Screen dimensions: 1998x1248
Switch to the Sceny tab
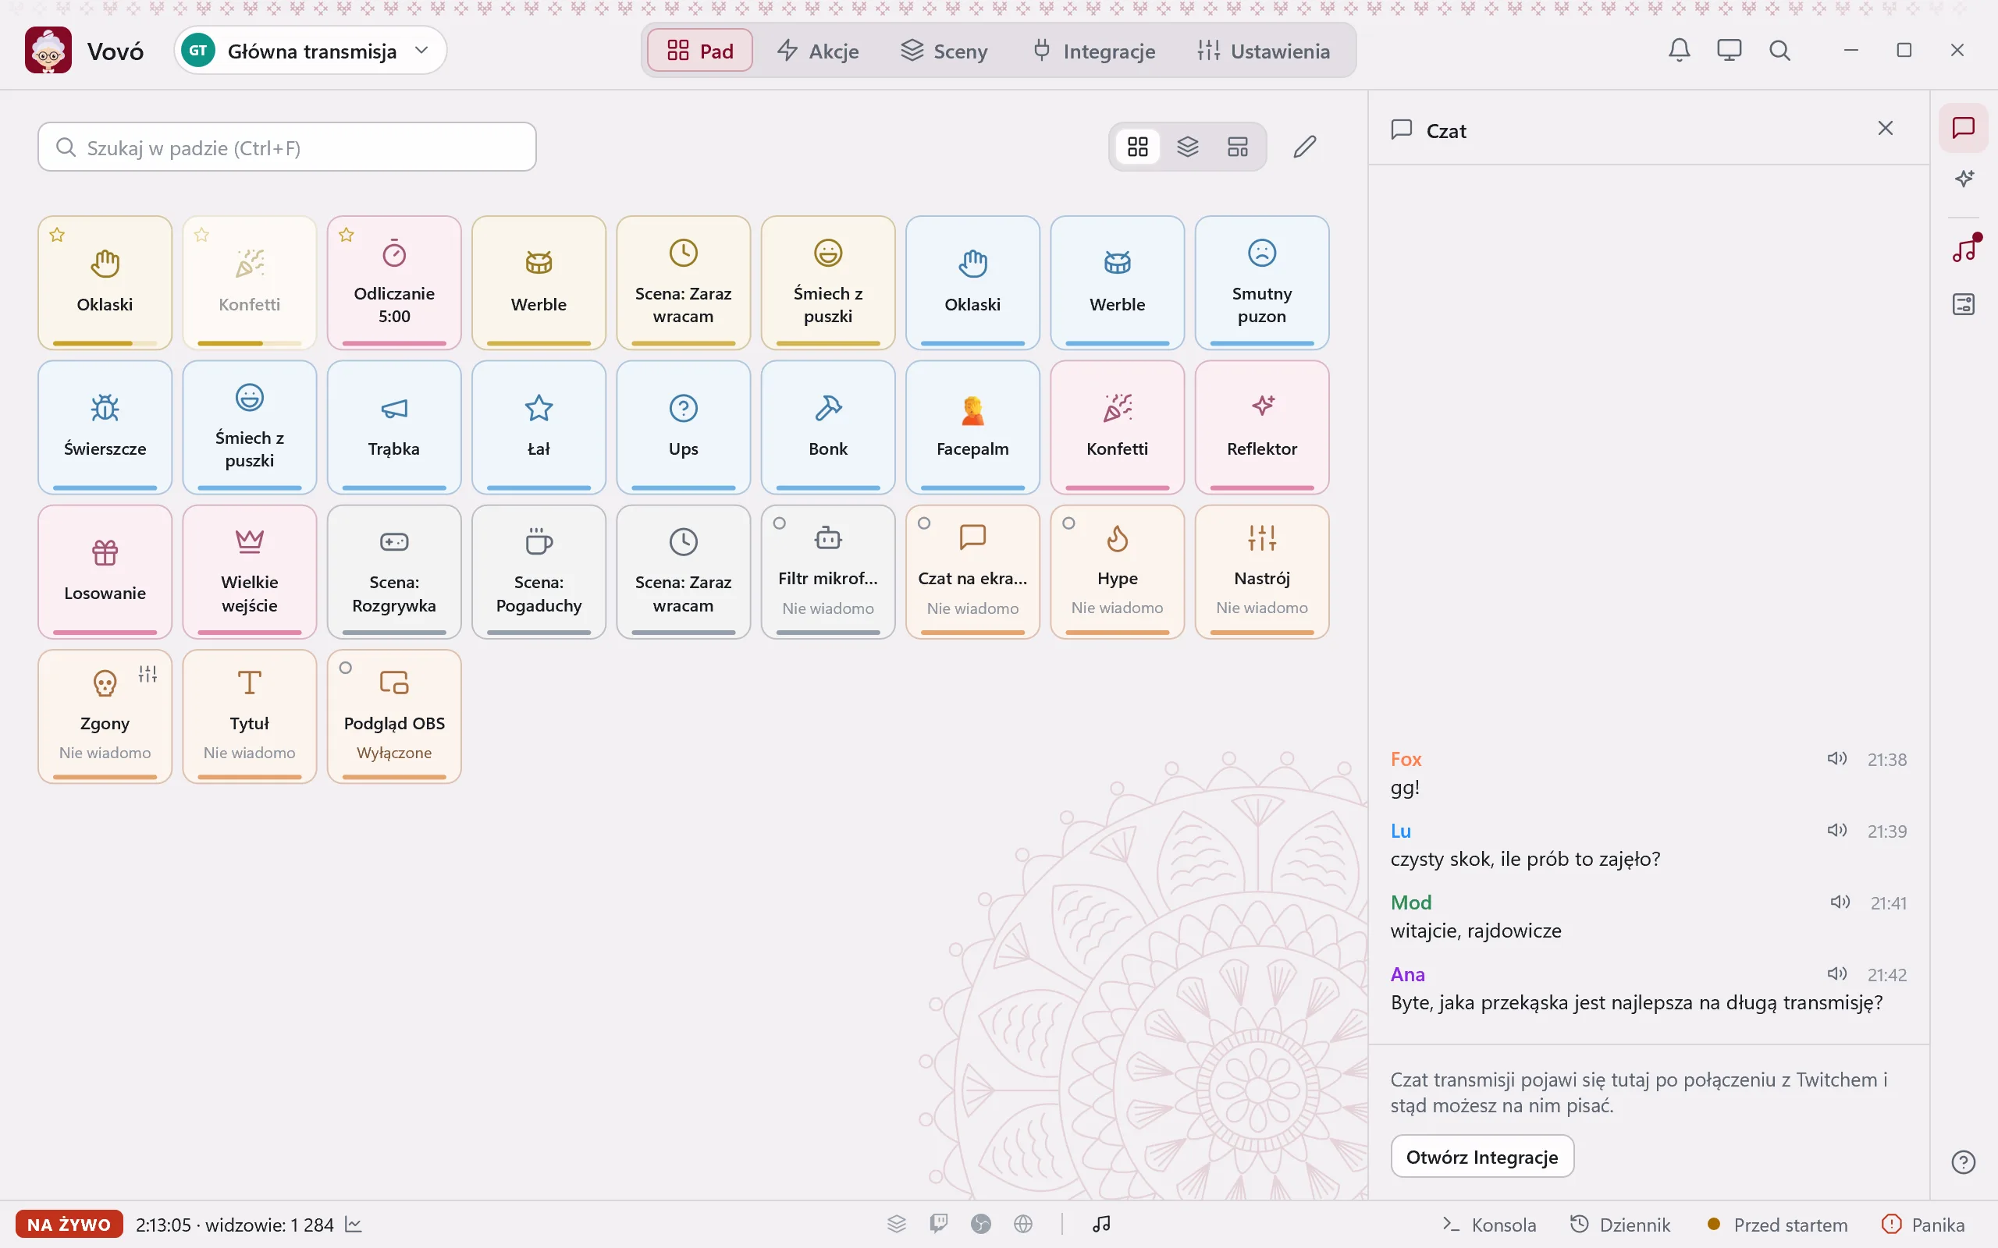(x=944, y=51)
